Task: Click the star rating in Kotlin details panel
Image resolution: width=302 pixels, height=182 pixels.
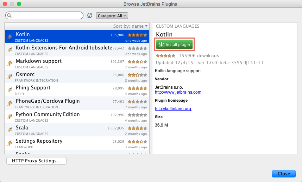Action: tap(165, 56)
